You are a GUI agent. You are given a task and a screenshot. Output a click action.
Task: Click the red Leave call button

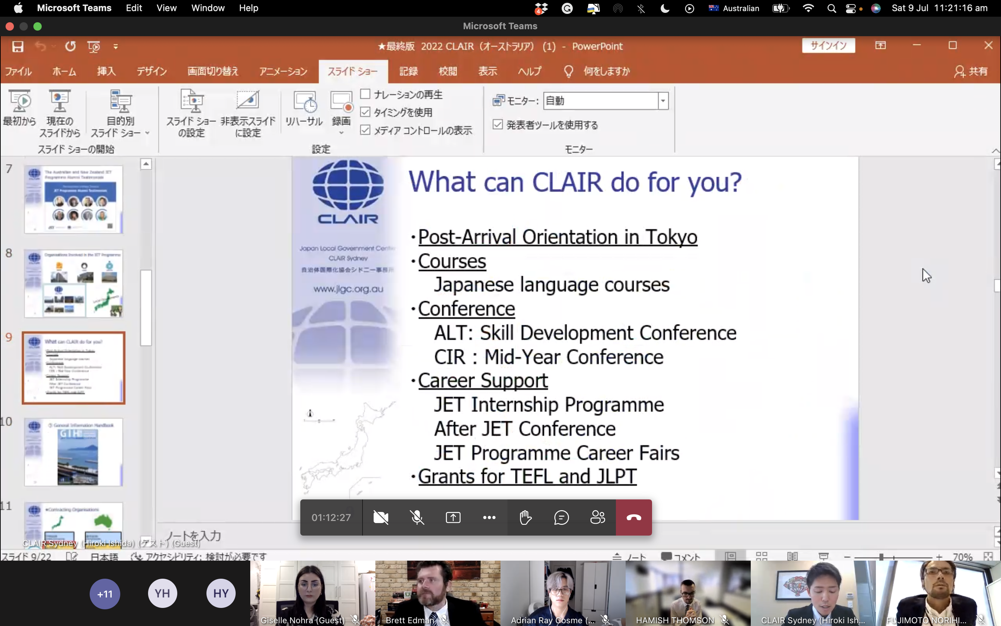point(633,517)
